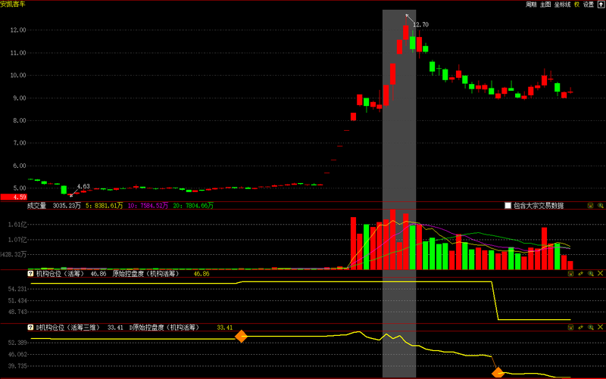606x379 pixels.
Task: Click the volume panel magnifier zoom icon
Action: (601, 206)
